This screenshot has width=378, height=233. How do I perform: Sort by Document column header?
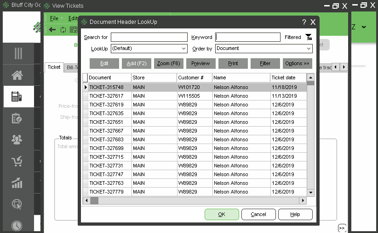click(x=109, y=78)
